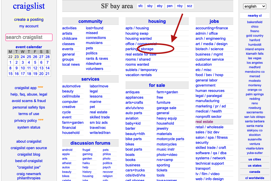Open the for sale section header
271x181 pixels.
coord(157,85)
